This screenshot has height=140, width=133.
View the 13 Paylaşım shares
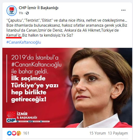pos(118,133)
